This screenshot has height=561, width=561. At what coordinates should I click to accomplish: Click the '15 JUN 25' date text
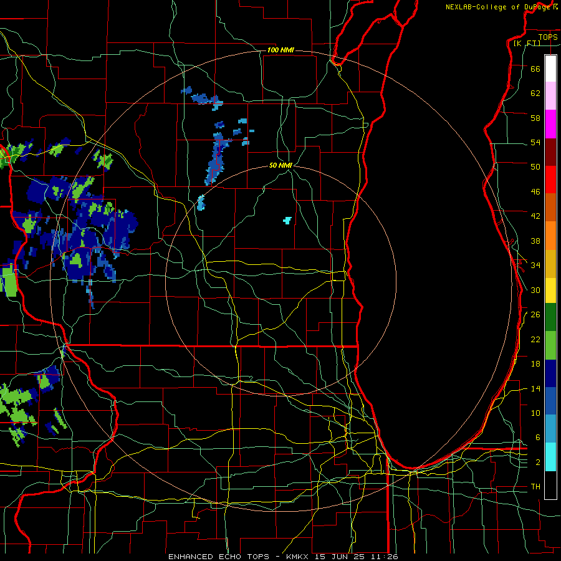[x=341, y=557]
